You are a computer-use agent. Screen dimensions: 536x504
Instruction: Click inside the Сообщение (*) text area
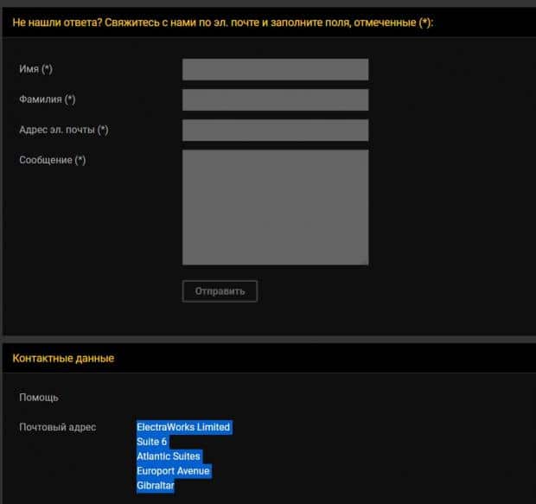pyautogui.click(x=275, y=207)
